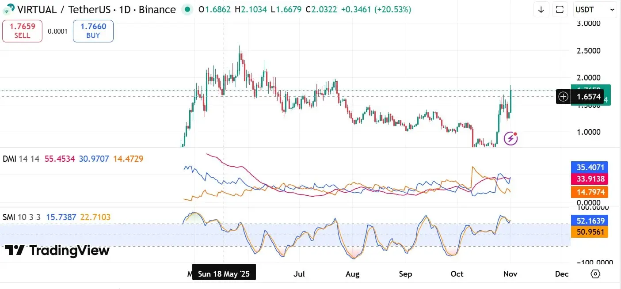
Task: Open the purple lightning quick-trade icon
Action: tap(511, 138)
